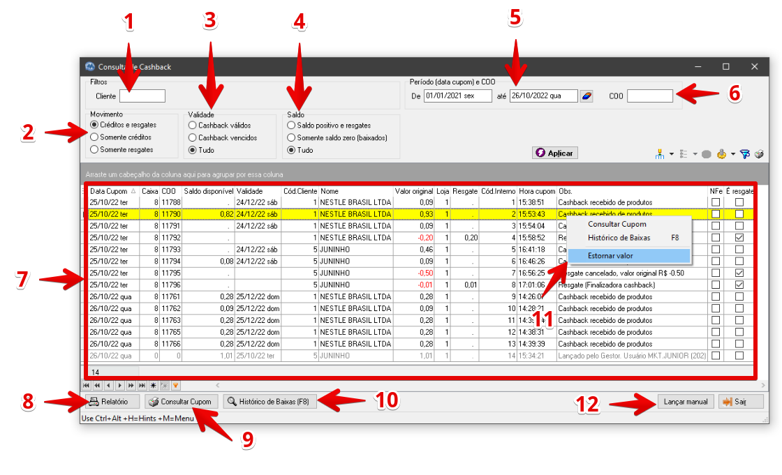782x475 pixels.
Task: Sort by the Data Cupom column header
Action: tap(113, 191)
